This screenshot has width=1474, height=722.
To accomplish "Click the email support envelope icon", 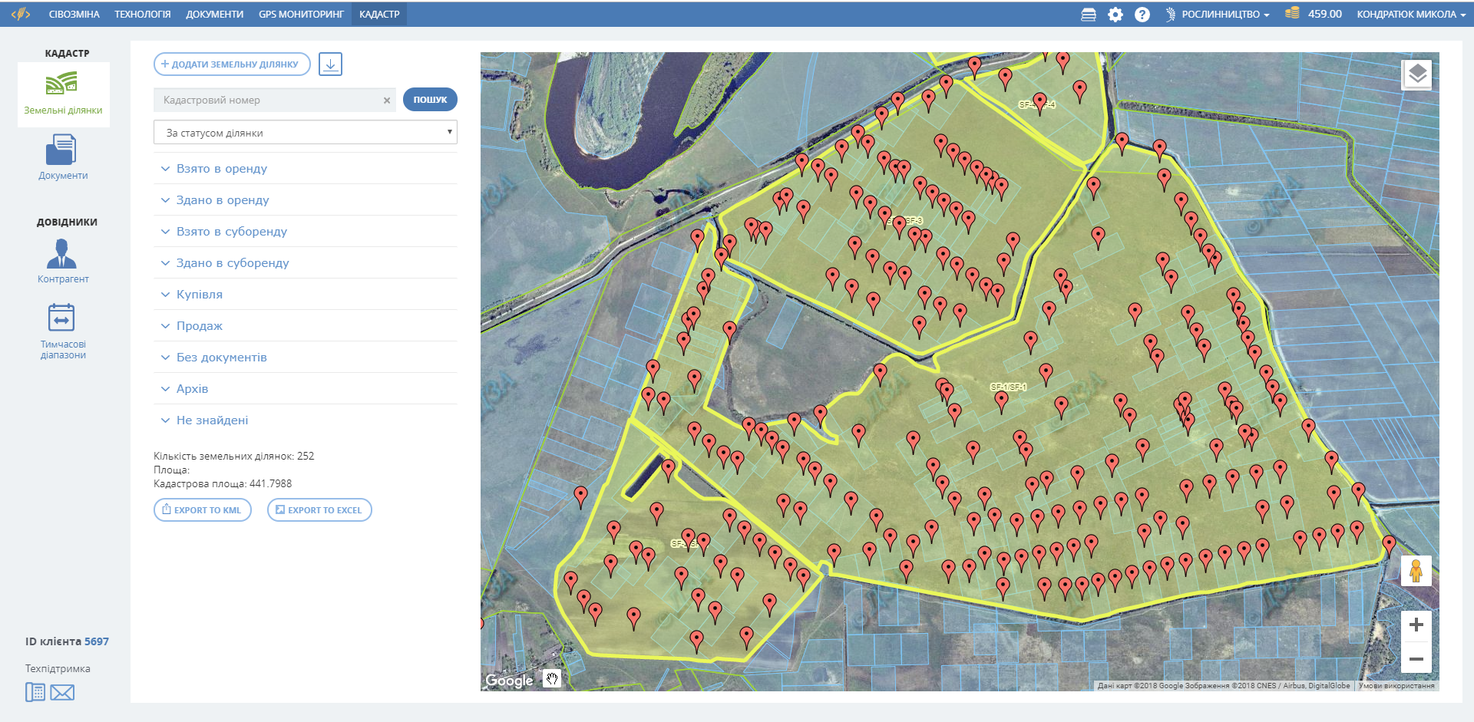I will pos(62,693).
